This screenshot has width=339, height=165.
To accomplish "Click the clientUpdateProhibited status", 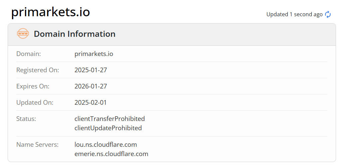I will coord(108,128).
